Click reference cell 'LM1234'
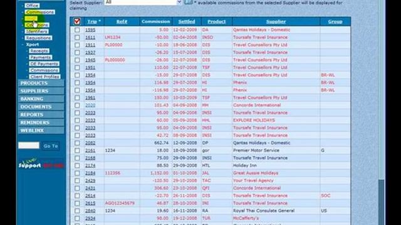Screen dimensions: 401x225 [113, 37]
